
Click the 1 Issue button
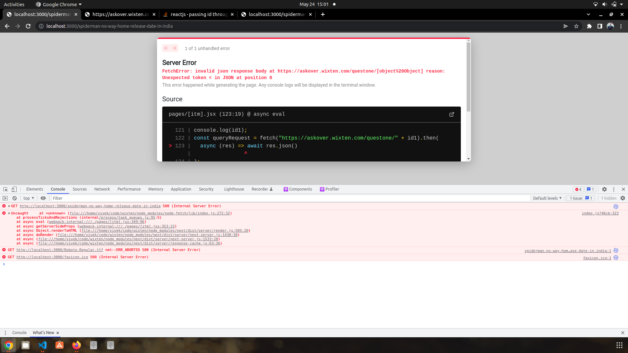[x=581, y=198]
